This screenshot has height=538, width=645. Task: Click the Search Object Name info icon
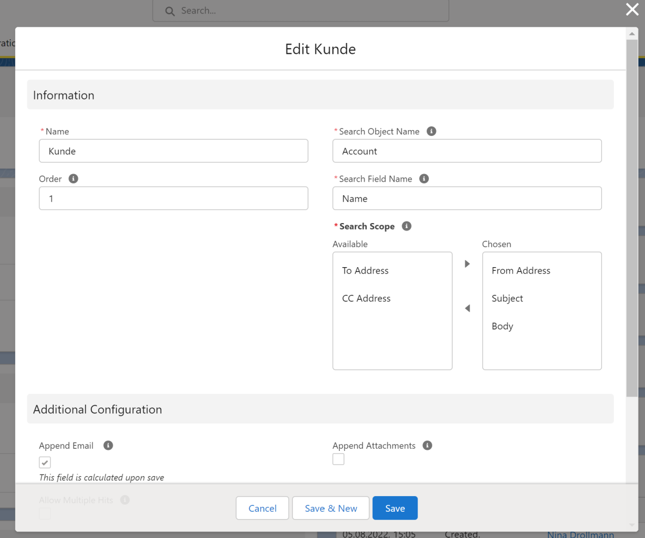(x=431, y=131)
